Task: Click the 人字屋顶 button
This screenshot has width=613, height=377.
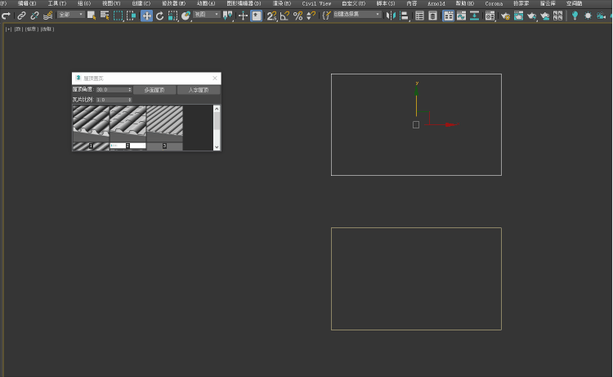Action: [199, 90]
